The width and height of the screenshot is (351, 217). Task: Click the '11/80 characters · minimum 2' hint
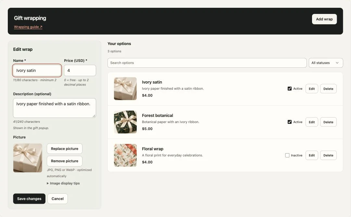point(35,80)
